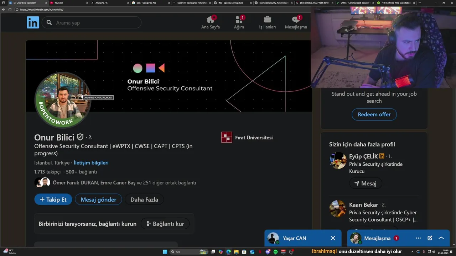Open Mesajlaşma overlay three-dot options

[418, 238]
